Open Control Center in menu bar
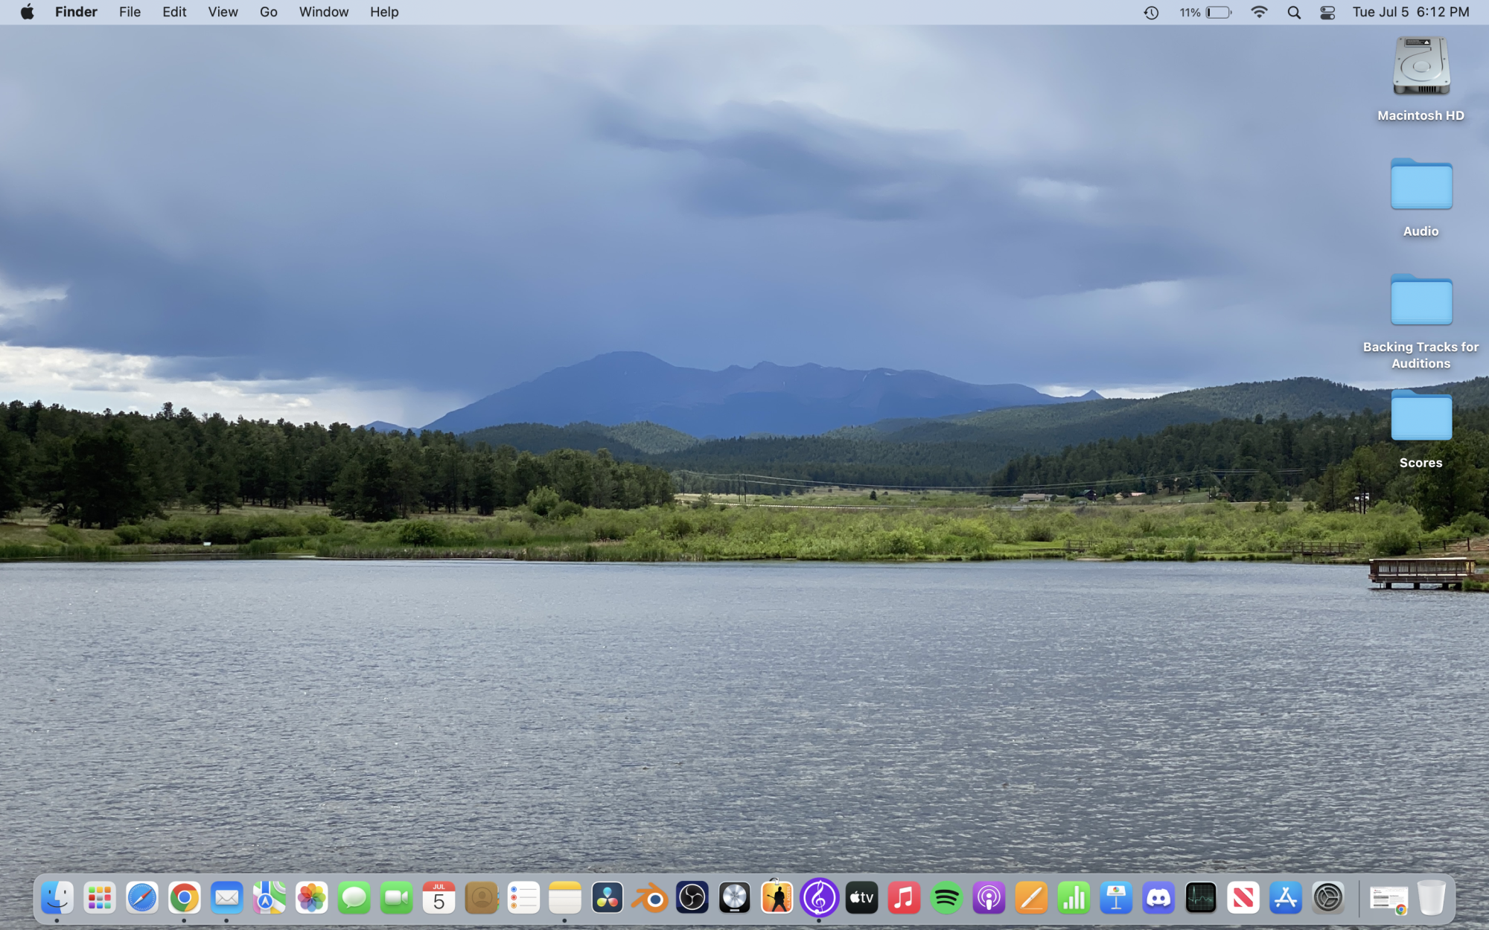The width and height of the screenshot is (1489, 930). (1327, 13)
